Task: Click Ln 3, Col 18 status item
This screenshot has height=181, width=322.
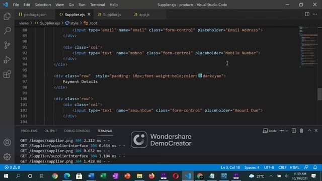Action: [230, 167]
